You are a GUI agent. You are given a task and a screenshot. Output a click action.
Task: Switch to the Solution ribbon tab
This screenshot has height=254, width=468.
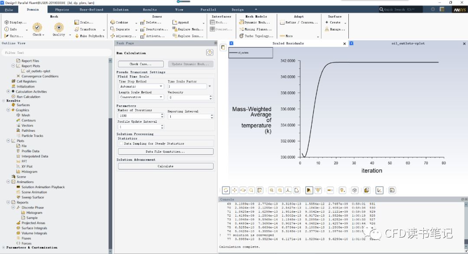pyautogui.click(x=120, y=10)
